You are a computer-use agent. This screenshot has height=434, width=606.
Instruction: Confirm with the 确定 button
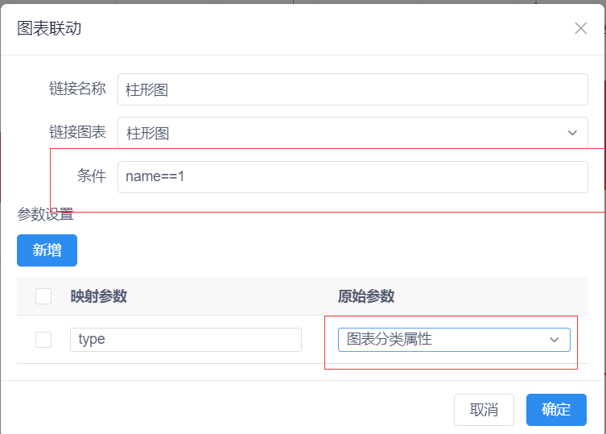(x=556, y=410)
